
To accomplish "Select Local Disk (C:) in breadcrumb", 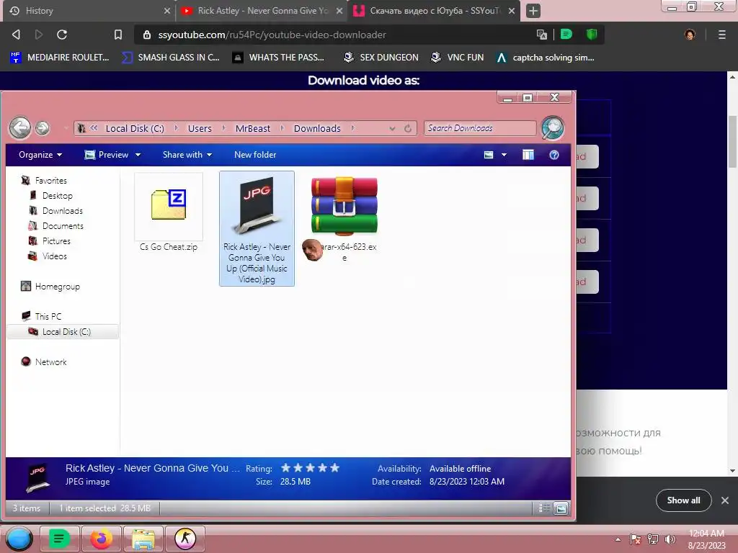I will (135, 128).
